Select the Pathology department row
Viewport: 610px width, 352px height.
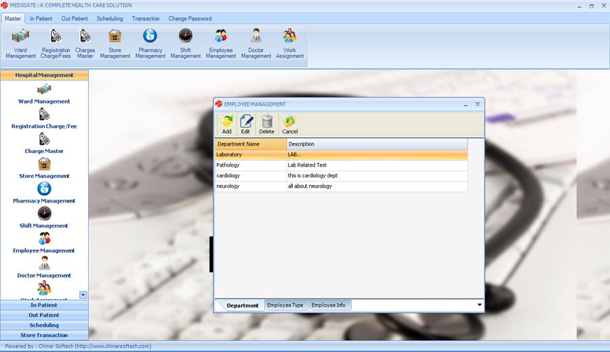[341, 165]
